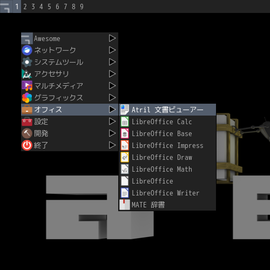270x270 pixels.
Task: Select the 終了 menu text
Action: point(41,145)
